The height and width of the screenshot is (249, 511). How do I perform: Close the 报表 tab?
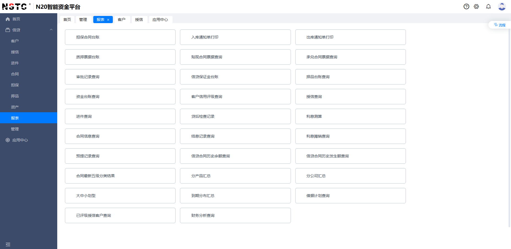(108, 20)
